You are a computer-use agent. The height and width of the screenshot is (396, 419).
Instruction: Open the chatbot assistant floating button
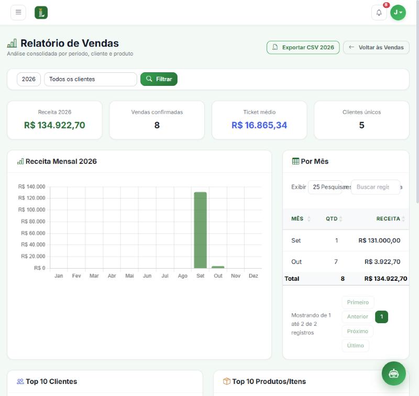click(394, 373)
